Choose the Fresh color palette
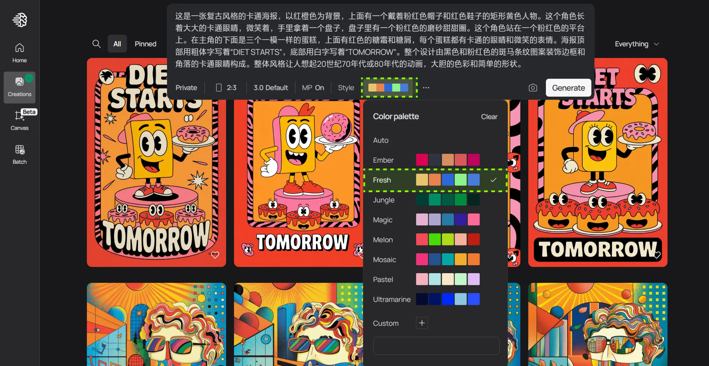The image size is (709, 366). [435, 180]
